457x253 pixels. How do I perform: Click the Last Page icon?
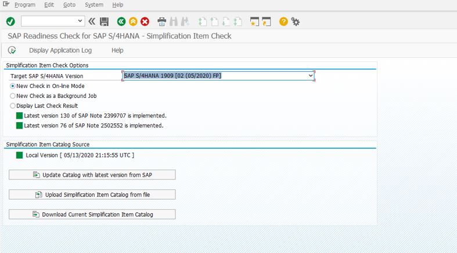[x=238, y=21]
